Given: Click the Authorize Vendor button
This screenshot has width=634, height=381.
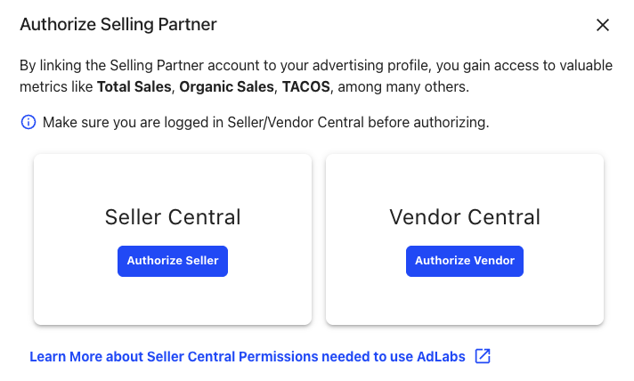Looking at the screenshot, I should pyautogui.click(x=465, y=261).
